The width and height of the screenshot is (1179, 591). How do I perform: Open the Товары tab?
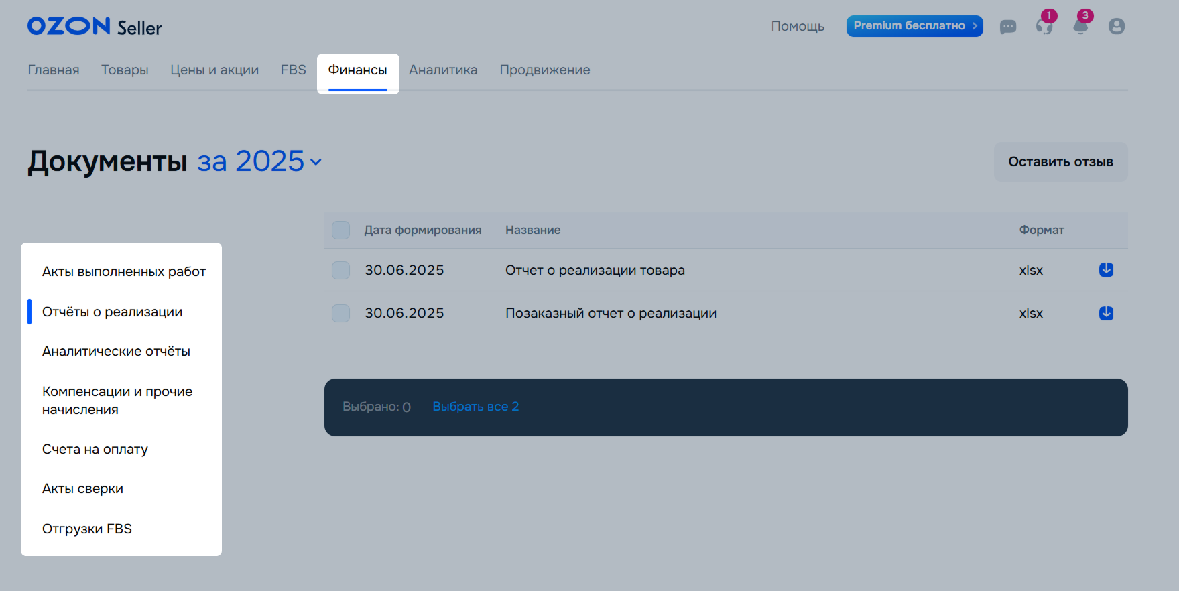(x=125, y=70)
